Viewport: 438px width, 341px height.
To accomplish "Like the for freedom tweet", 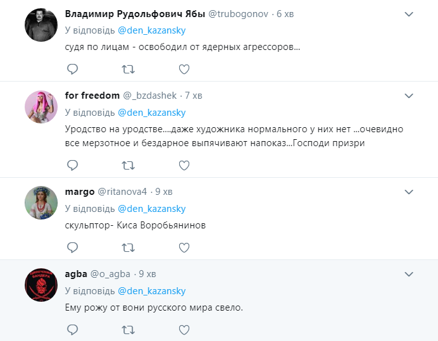I will coord(184,165).
